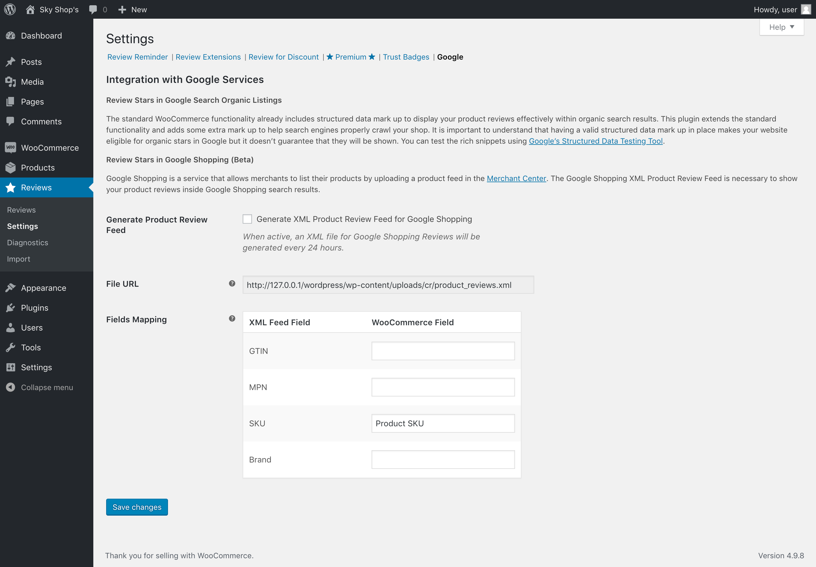Click the Save changes button
816x567 pixels.
(137, 507)
